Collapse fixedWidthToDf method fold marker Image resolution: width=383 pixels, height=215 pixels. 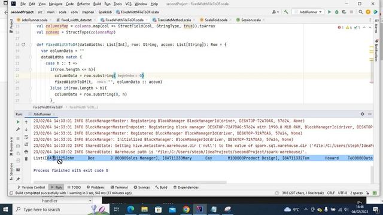click(31, 45)
